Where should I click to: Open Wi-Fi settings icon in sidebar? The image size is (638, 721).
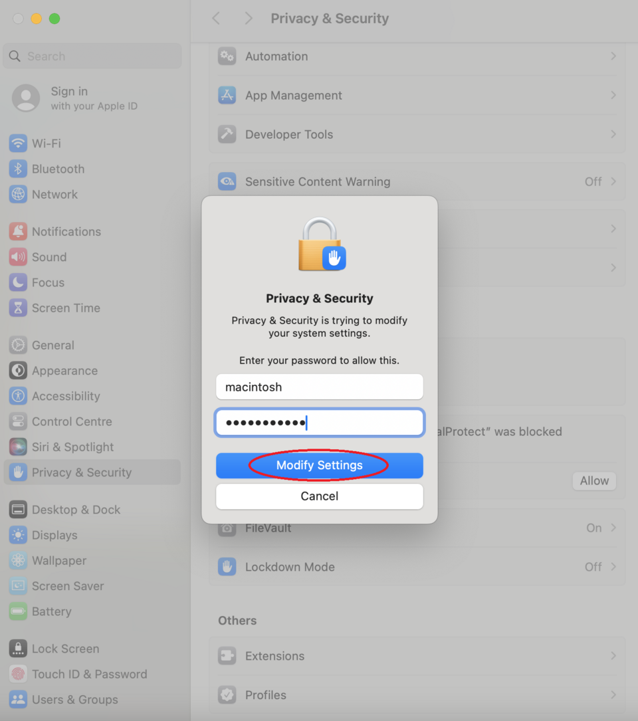pyautogui.click(x=18, y=144)
